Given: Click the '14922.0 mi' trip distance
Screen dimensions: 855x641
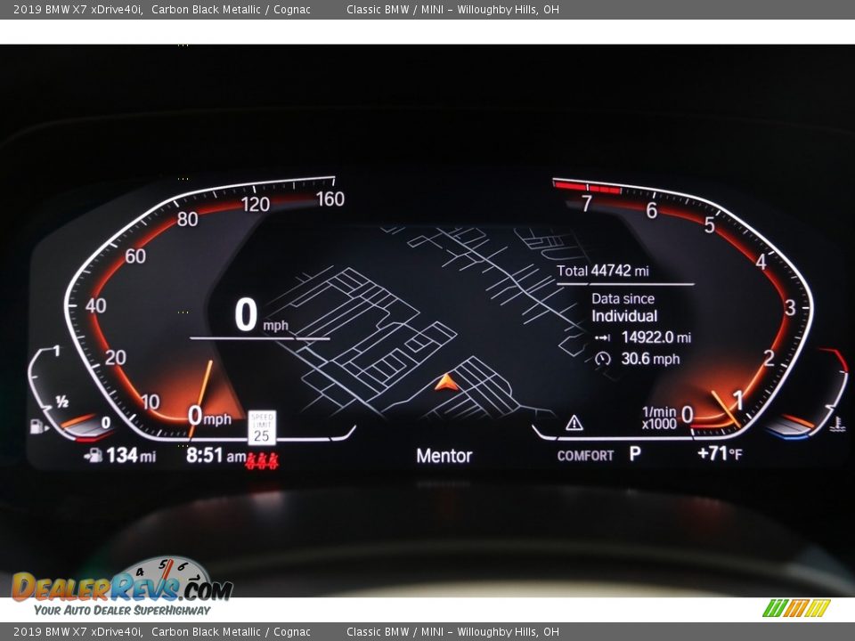Looking at the screenshot, I should click(656, 337).
